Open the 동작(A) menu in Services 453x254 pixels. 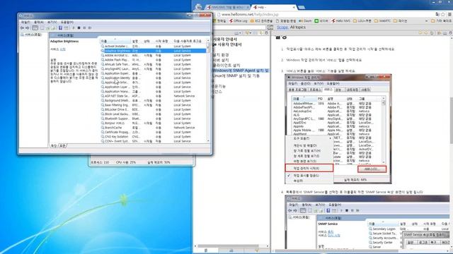click(x=39, y=22)
